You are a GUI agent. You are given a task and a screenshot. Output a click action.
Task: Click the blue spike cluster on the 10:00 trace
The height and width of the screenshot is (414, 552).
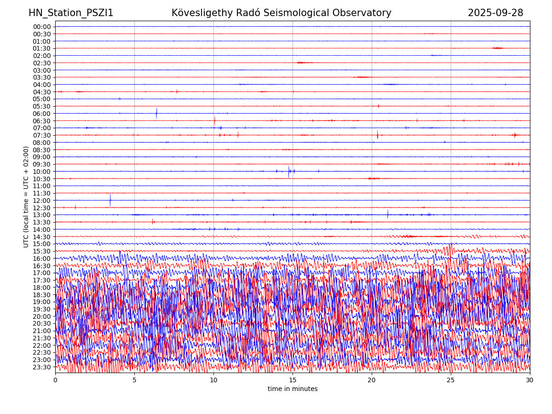coord(289,171)
